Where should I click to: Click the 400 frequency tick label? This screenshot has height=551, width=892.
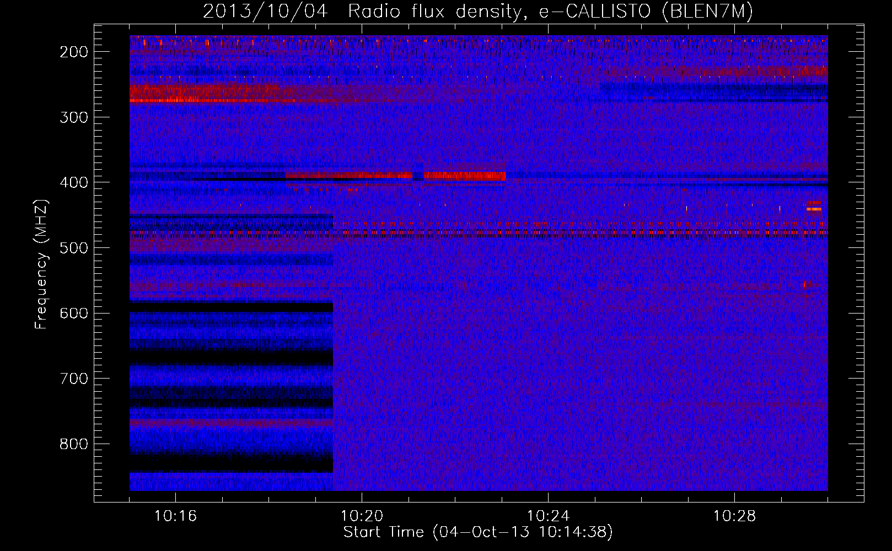click(74, 182)
